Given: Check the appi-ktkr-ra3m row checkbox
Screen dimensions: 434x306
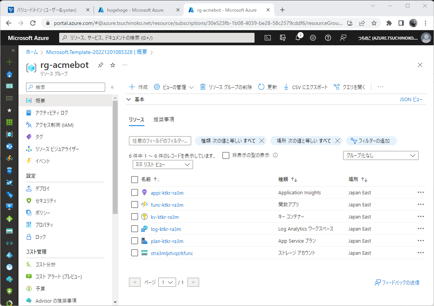Looking at the screenshot, I should [x=135, y=192].
